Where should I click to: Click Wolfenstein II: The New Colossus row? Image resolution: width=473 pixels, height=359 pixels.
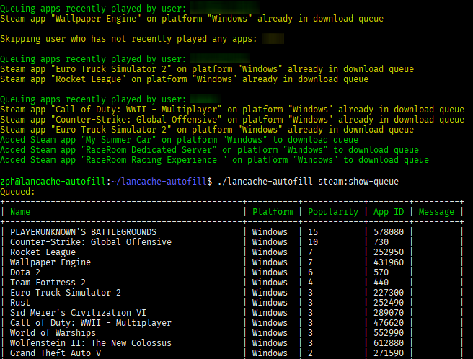click(91, 343)
